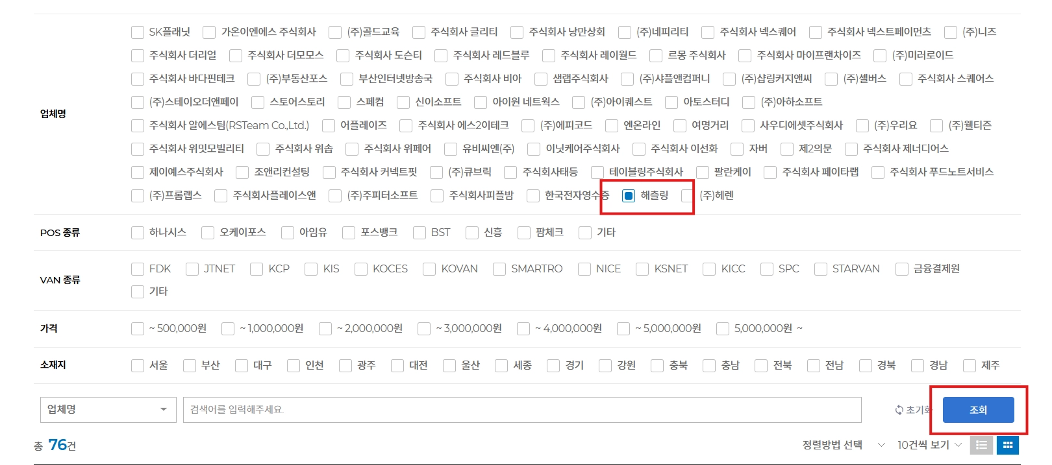Select the 팔란케이 checkbox

[703, 172]
